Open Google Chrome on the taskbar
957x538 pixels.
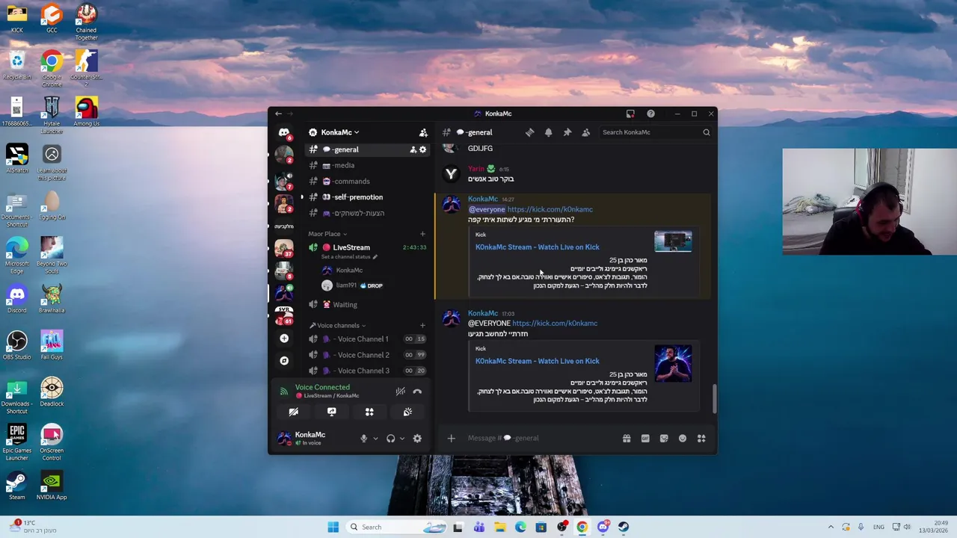582,527
